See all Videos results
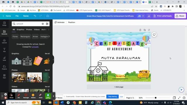The width and height of the screenshot is (187, 105). [47, 87]
